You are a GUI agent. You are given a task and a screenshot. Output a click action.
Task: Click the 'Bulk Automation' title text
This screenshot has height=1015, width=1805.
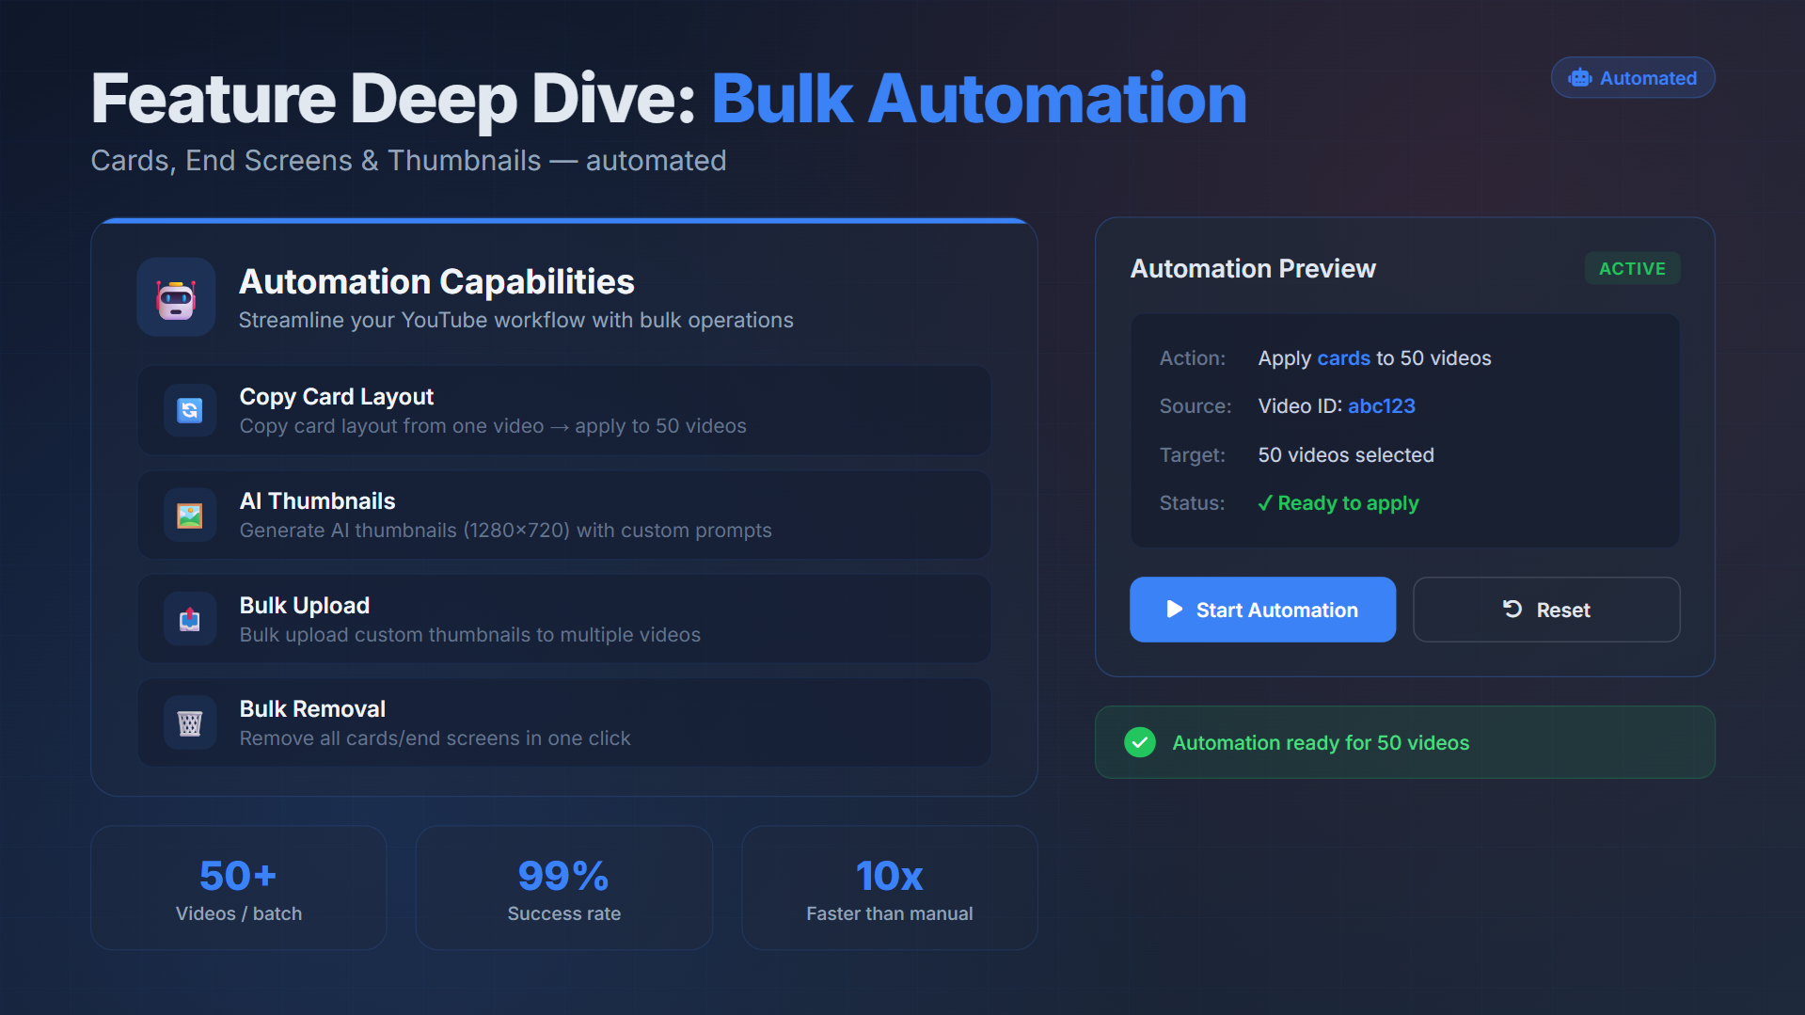point(979,99)
